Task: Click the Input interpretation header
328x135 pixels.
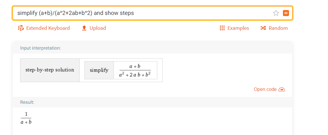Action: click(x=40, y=48)
